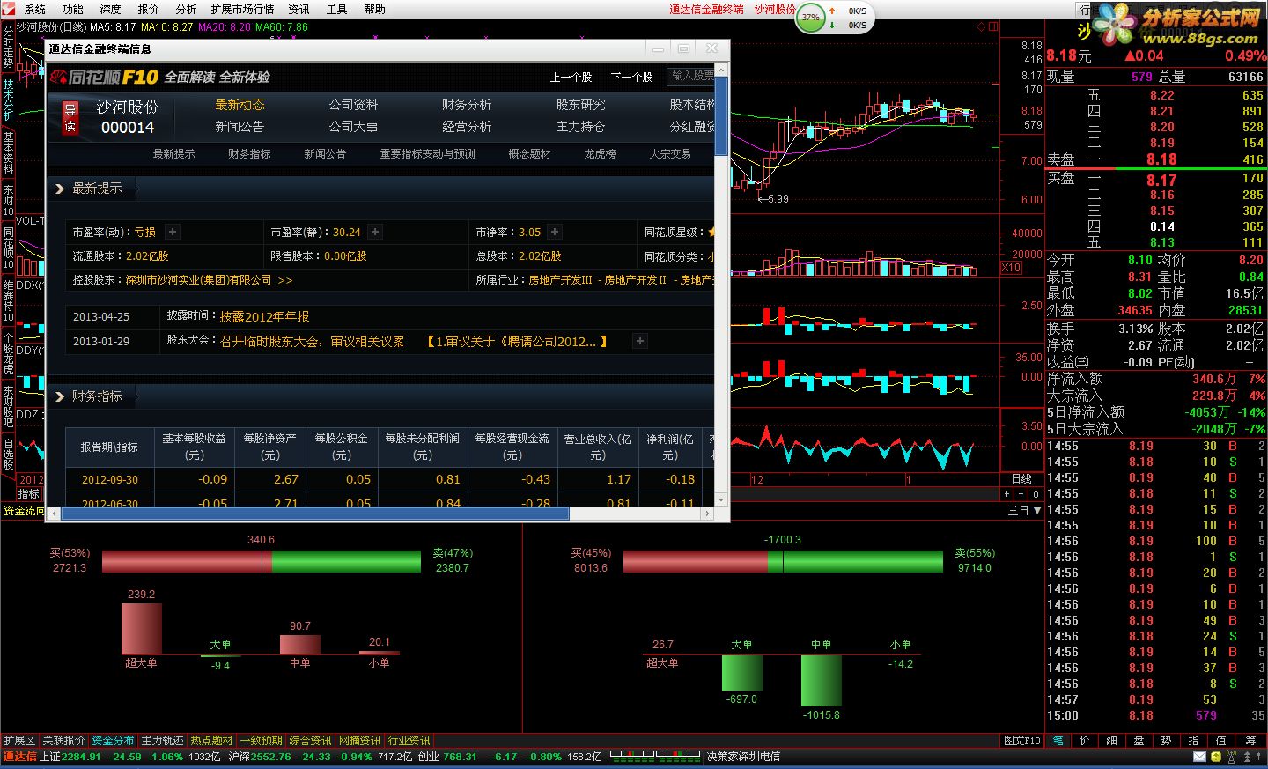Click the 同花顺 F10 logo
The height and width of the screenshot is (769, 1268).
point(104,77)
